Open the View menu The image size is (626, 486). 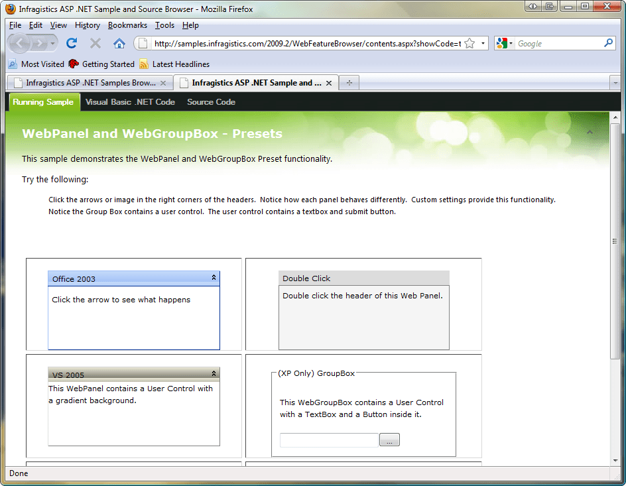click(x=58, y=25)
